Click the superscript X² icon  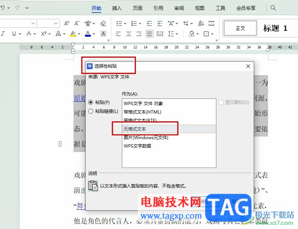point(44,34)
